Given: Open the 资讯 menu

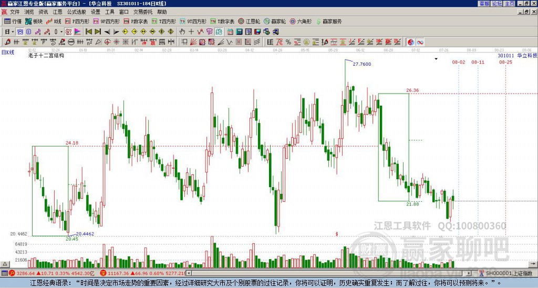Looking at the screenshot, I should coord(43,12).
